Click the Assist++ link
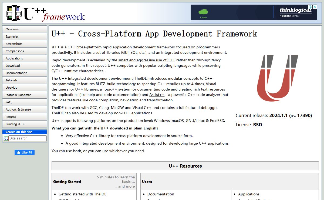This screenshot has width=324, height=200. tap(157, 95)
